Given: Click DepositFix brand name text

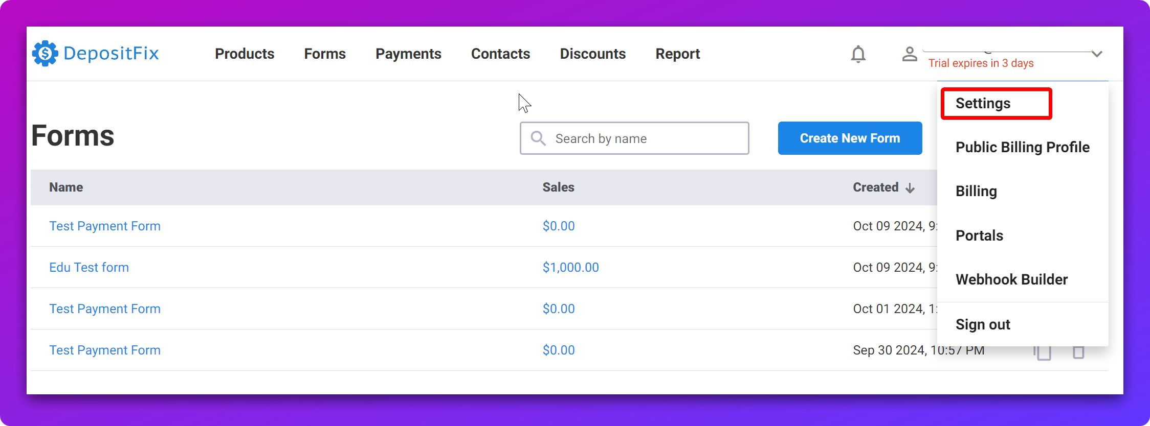Looking at the screenshot, I should pyautogui.click(x=111, y=53).
